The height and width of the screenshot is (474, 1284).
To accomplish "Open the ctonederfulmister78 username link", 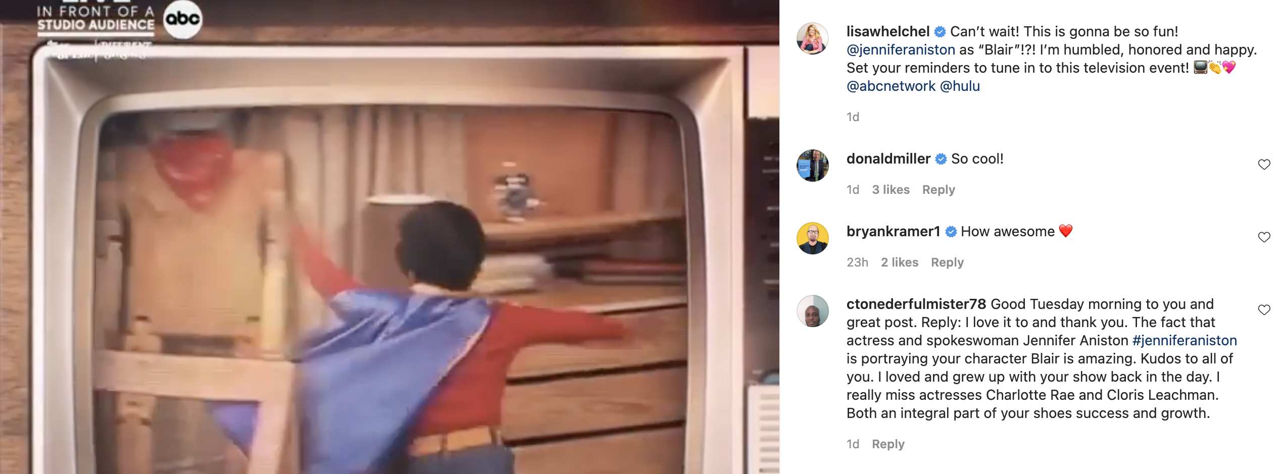I will [x=916, y=304].
